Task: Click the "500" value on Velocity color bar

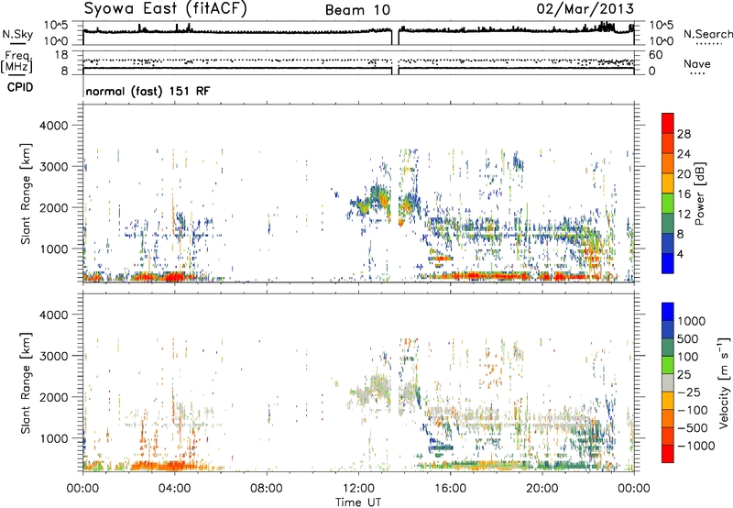Action: (688, 339)
